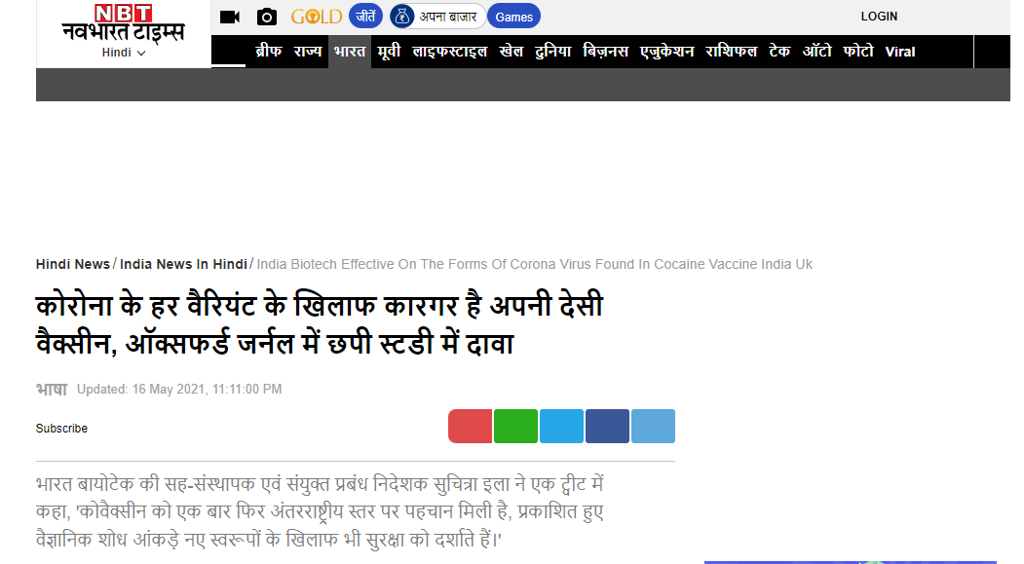
Task: Click the जीतें badge in the header
Action: (x=364, y=16)
